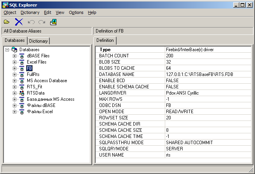
Task: Expand the RTS_Fit node
Action: tap(14, 87)
